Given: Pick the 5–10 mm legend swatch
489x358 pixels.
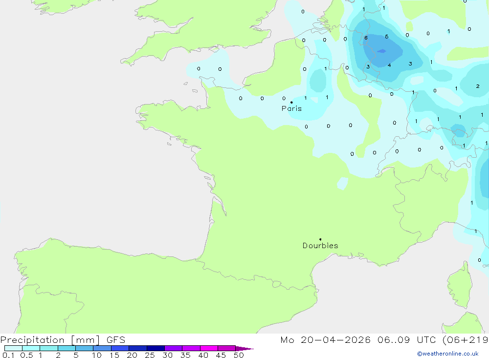Looking at the screenshot, I should (x=85, y=348).
